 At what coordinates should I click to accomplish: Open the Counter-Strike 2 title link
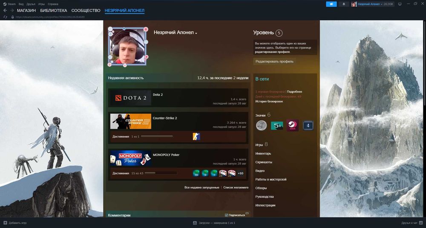[165, 118]
